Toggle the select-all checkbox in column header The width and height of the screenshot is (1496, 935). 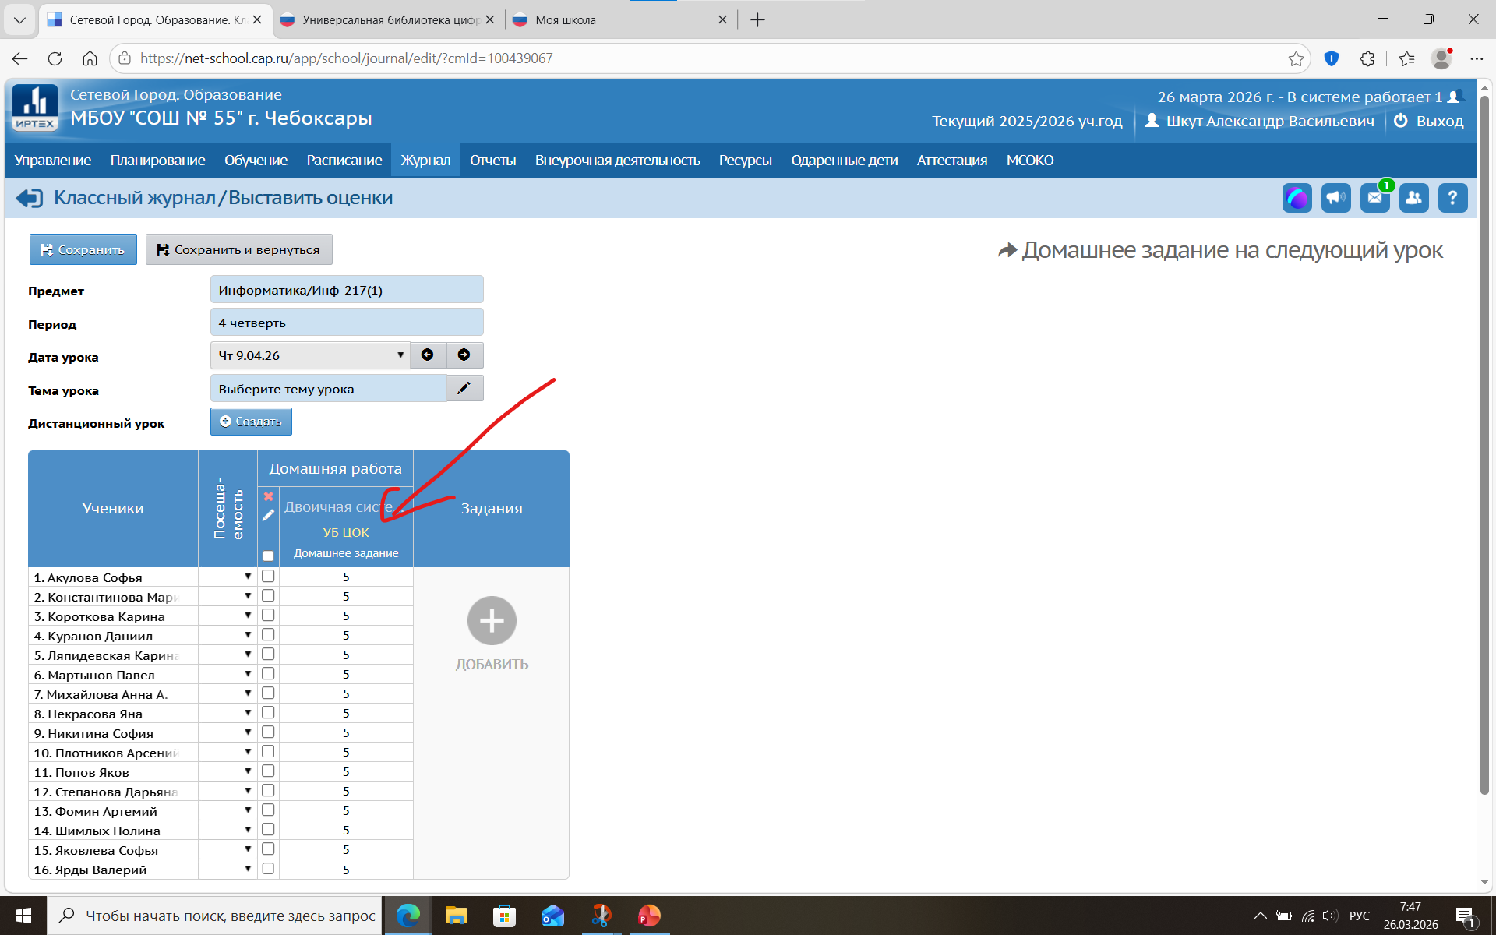(268, 556)
